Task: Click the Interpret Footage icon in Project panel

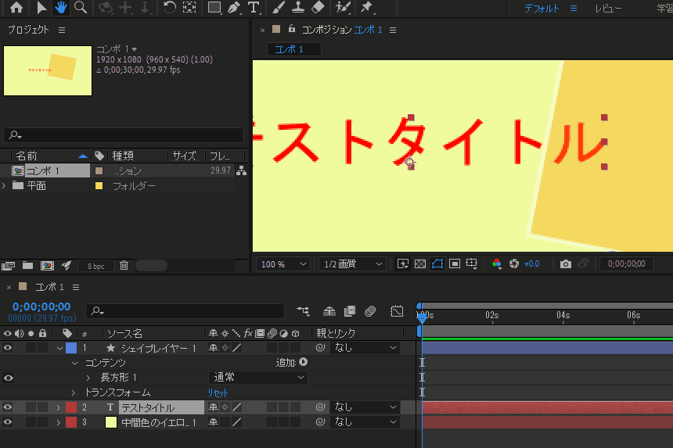Action: pos(8,266)
